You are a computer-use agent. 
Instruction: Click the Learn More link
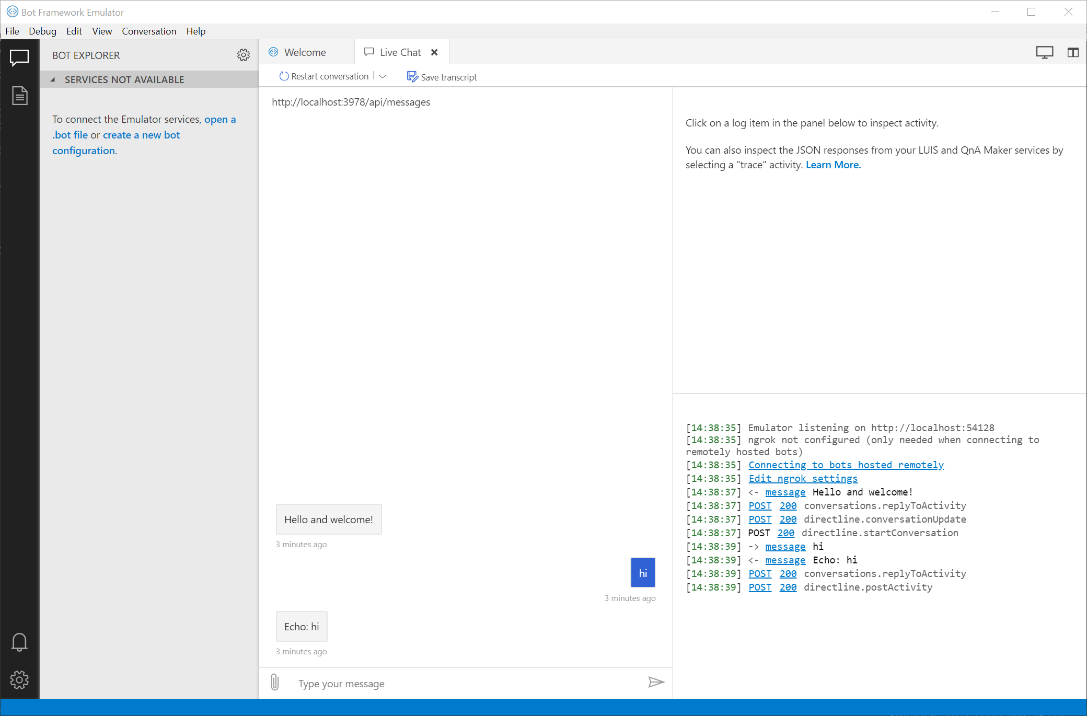point(833,165)
